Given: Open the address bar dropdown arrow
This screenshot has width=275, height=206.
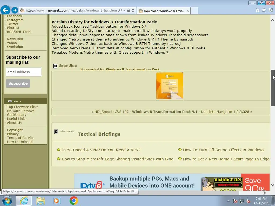Looking at the screenshot, I should click(124, 10).
